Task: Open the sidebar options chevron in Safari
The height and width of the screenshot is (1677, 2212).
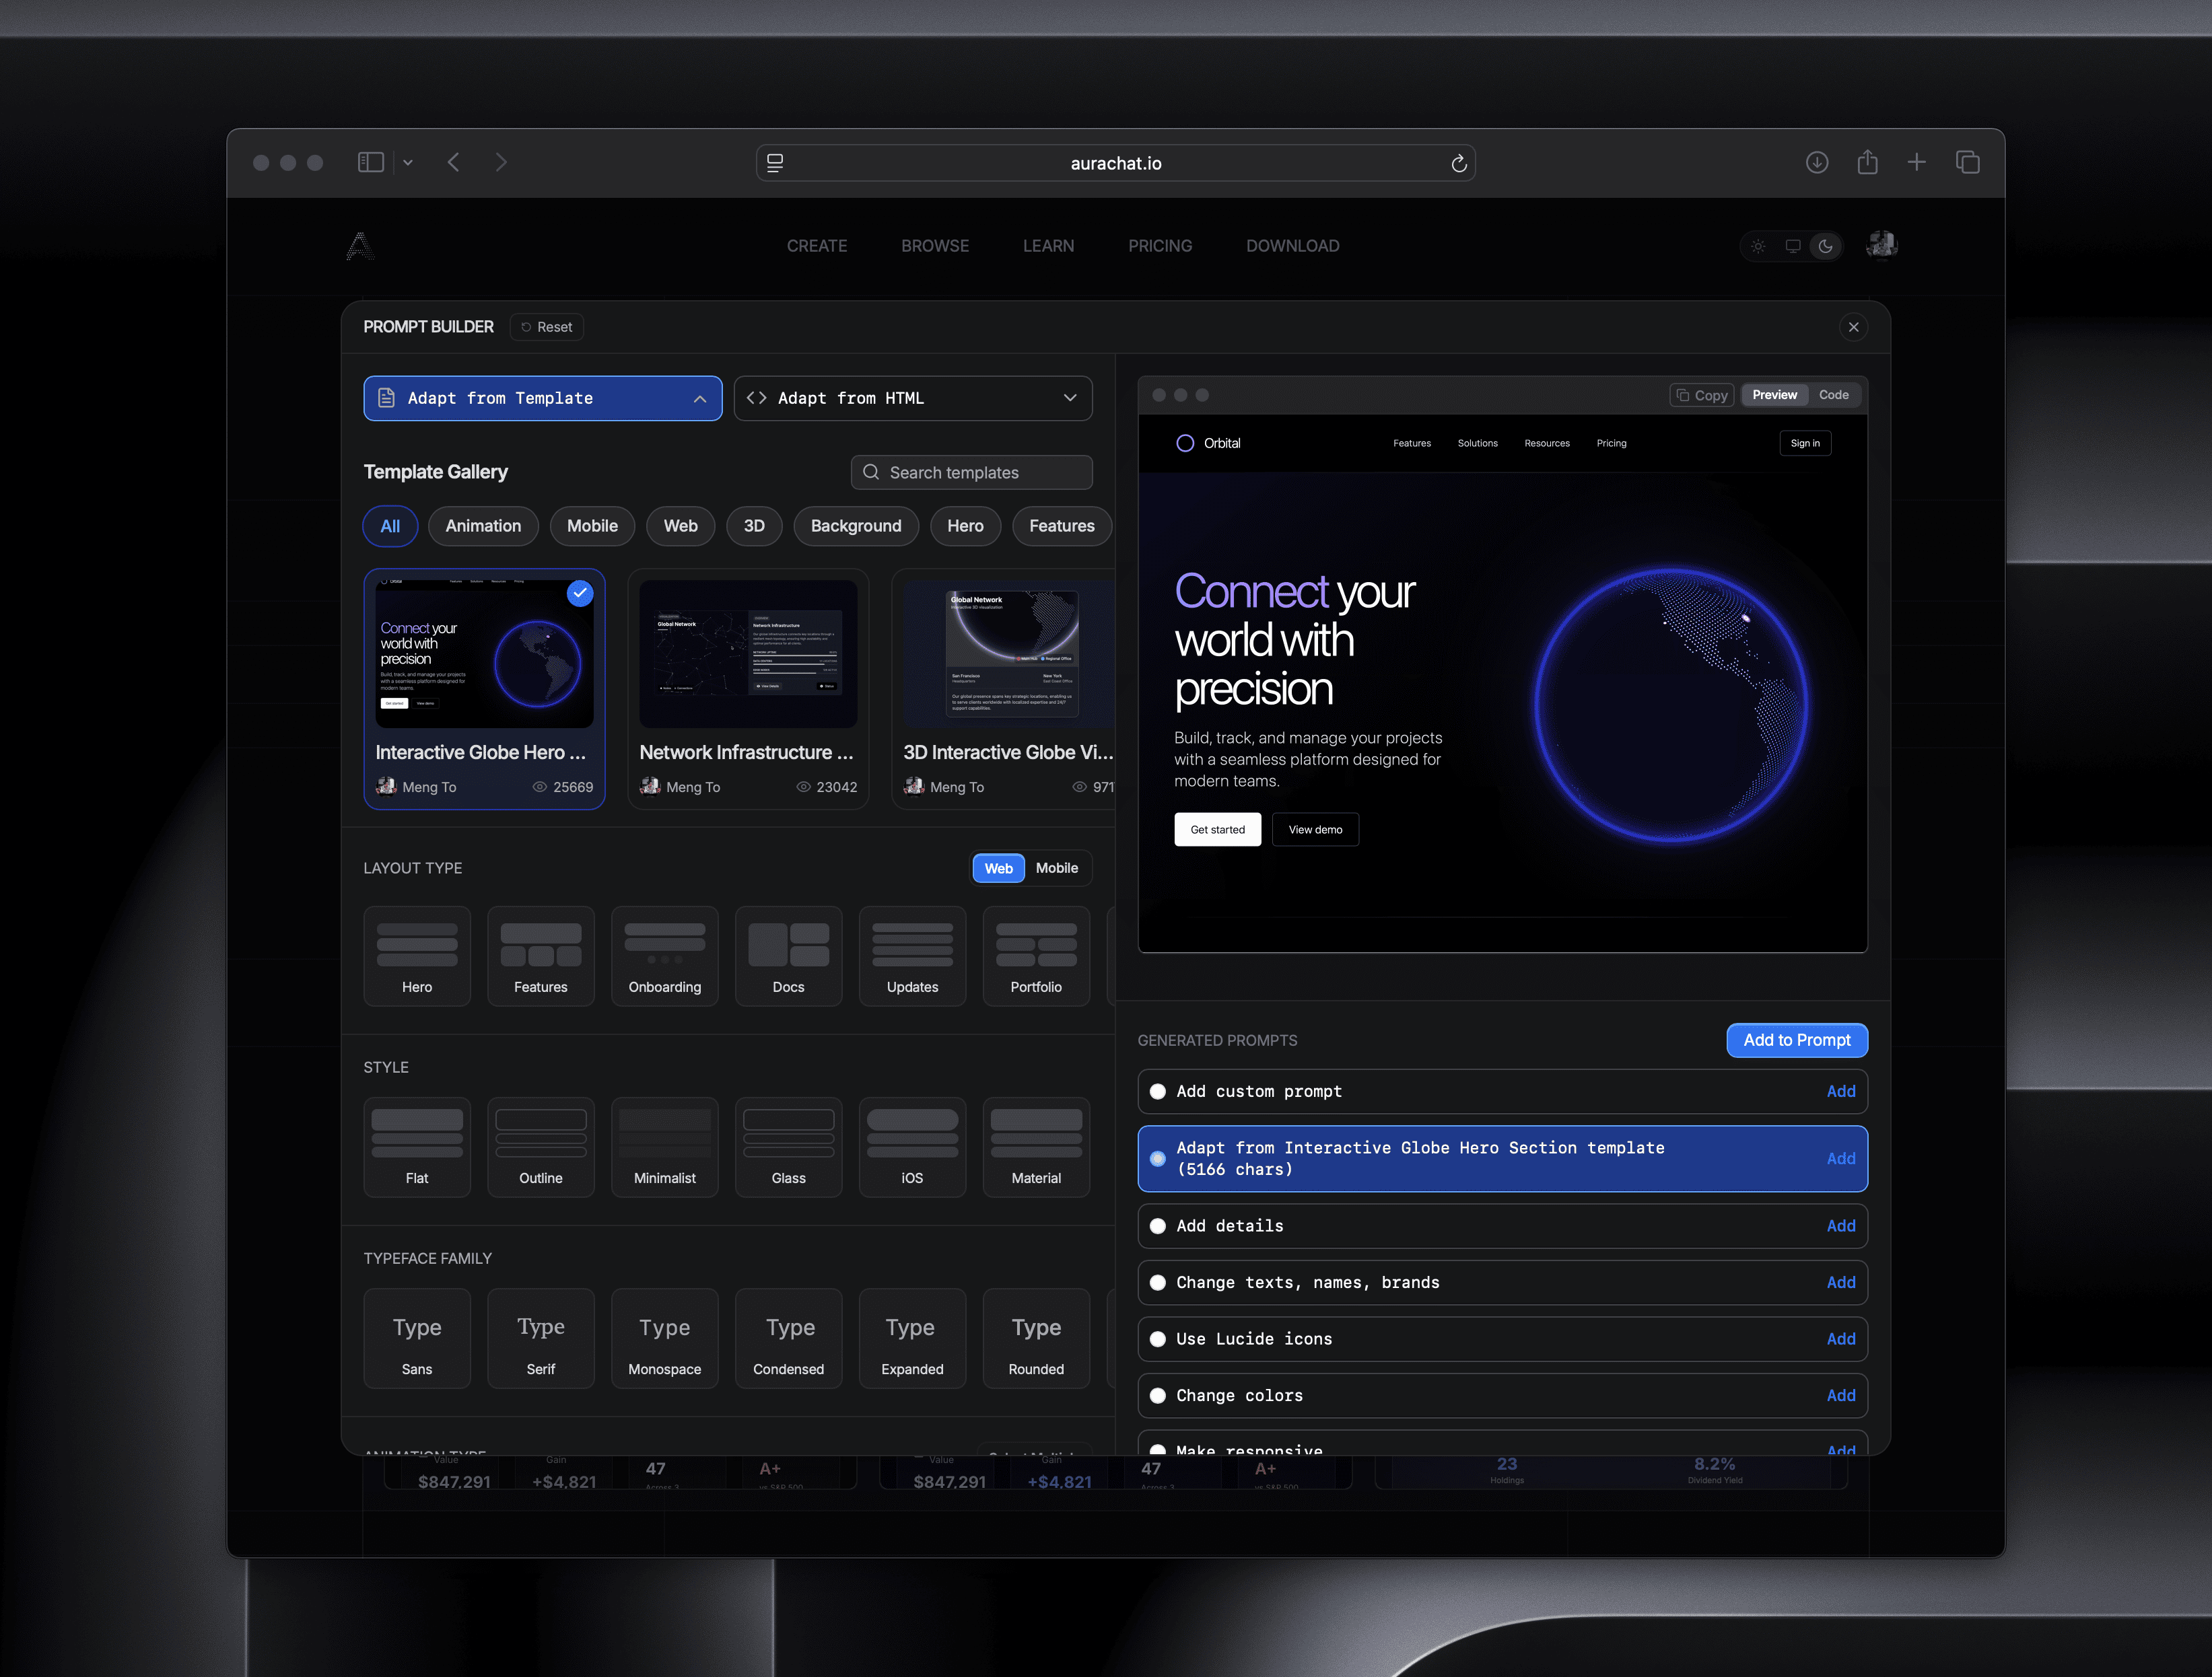Action: (x=408, y=163)
